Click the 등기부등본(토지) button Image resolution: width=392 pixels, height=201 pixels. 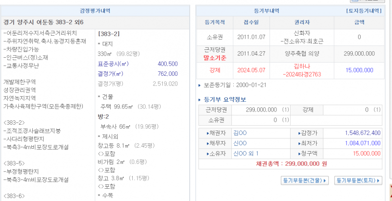tap(358, 180)
